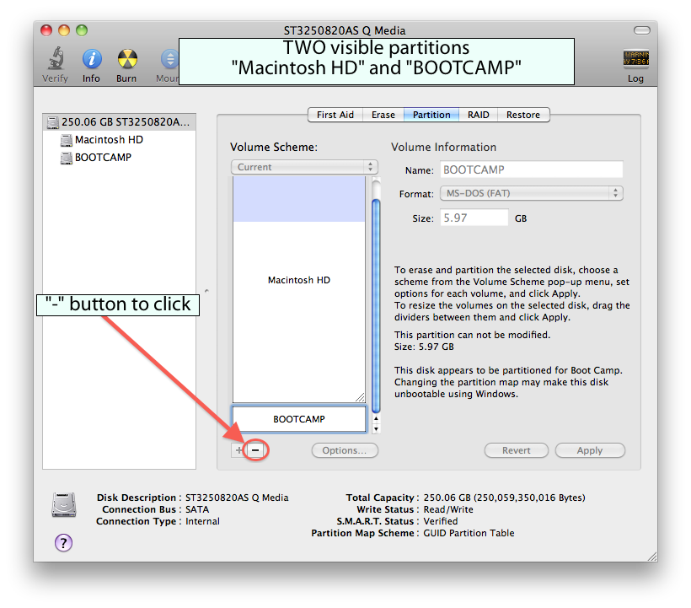Click the scroll down arrow beside partition map

[376, 428]
